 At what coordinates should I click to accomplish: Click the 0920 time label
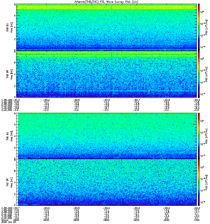point(136,220)
